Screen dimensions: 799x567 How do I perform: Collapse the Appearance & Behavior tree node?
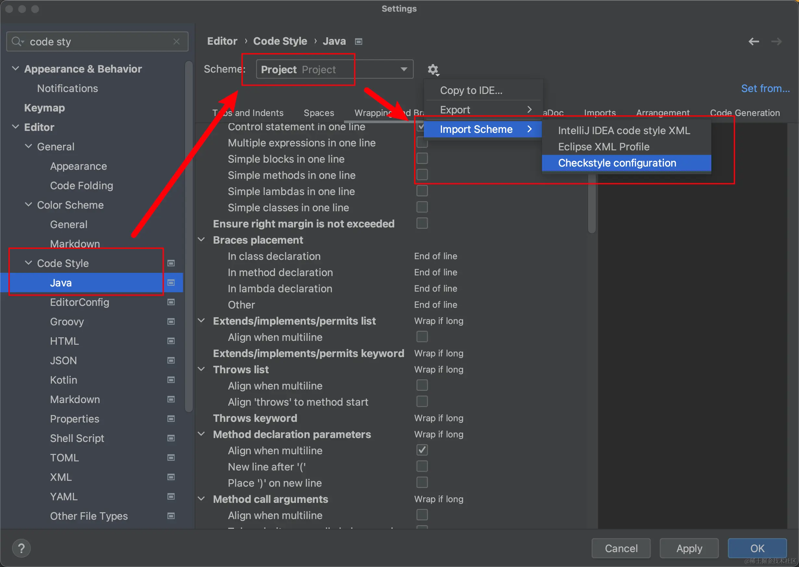15,68
